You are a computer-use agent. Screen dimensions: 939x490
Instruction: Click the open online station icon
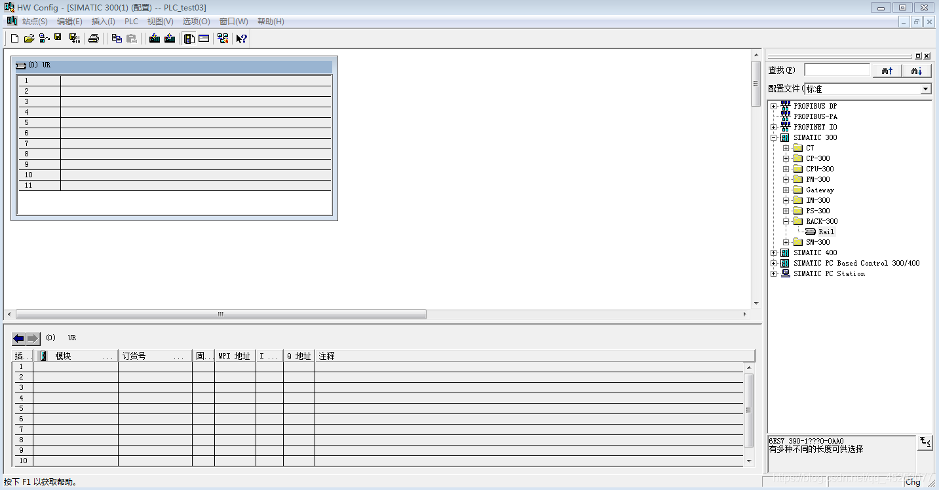44,39
